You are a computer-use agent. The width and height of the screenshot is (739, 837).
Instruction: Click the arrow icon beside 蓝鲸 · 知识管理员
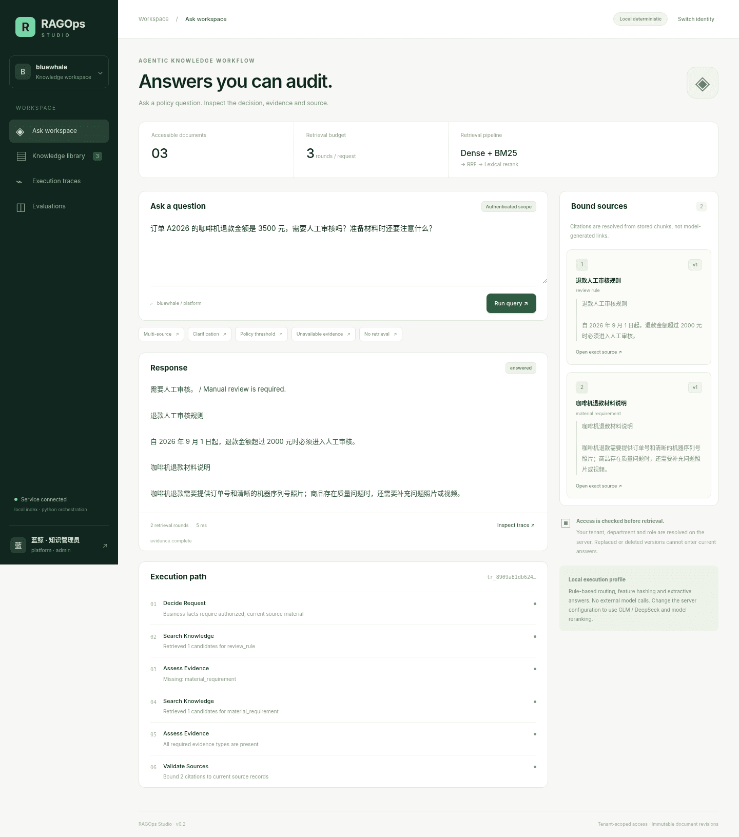coord(105,546)
